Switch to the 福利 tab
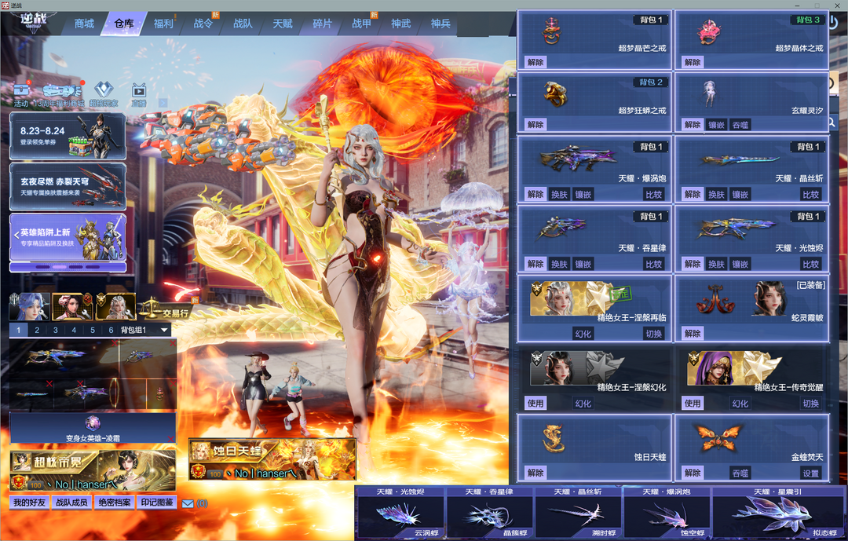This screenshot has height=541, width=848. click(x=163, y=24)
